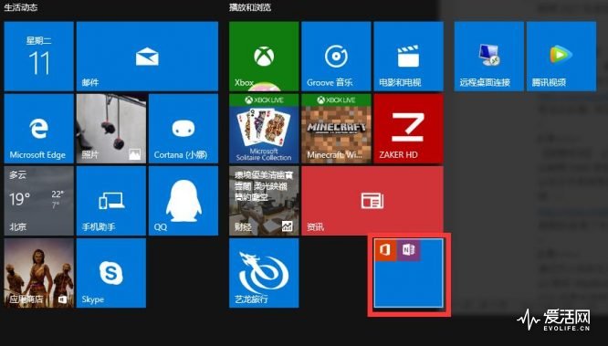608x346 pixels.
Task: Open Cortana (小娜) tile
Action: pos(183,129)
